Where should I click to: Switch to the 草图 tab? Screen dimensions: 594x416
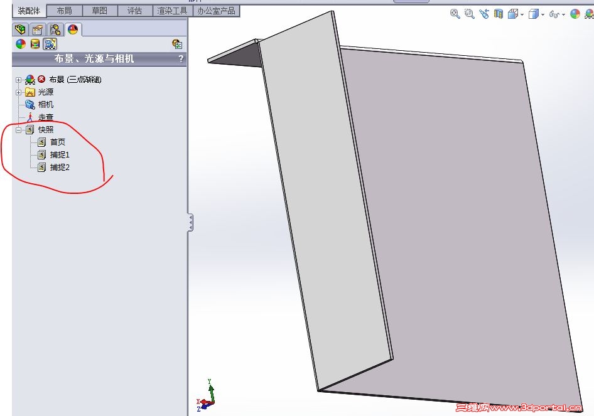pyautogui.click(x=100, y=11)
